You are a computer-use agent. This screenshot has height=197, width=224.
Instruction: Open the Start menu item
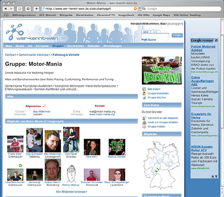8,46
